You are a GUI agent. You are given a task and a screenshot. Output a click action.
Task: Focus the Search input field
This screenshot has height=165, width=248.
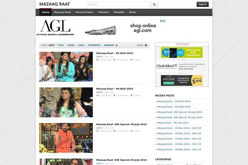coord(119,5)
